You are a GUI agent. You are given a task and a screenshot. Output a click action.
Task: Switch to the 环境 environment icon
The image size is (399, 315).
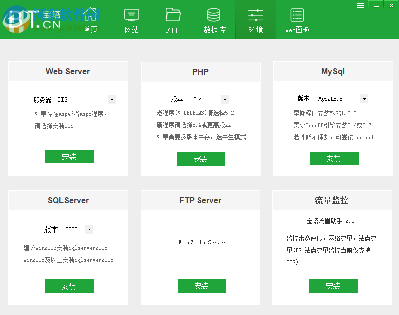[x=255, y=20]
